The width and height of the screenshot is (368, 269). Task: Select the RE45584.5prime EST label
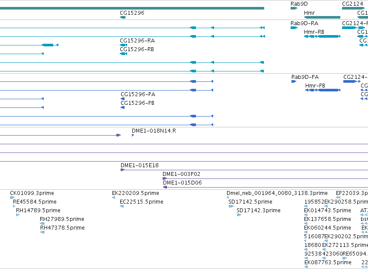coord(35,202)
